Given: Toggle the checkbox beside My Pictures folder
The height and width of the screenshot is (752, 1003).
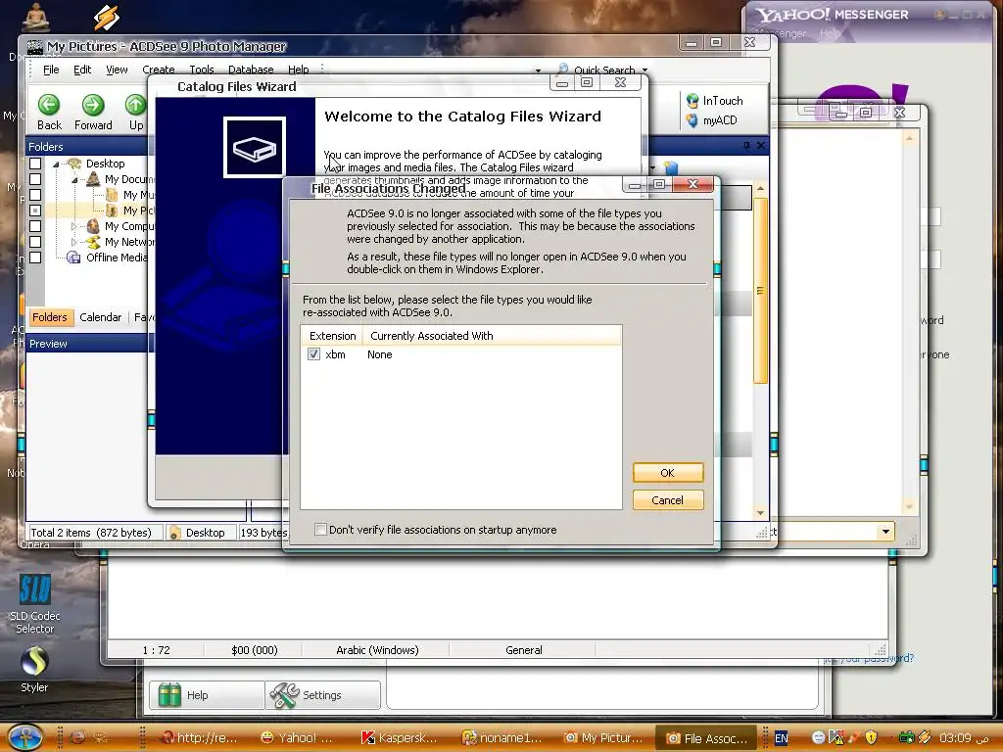Looking at the screenshot, I should (35, 211).
